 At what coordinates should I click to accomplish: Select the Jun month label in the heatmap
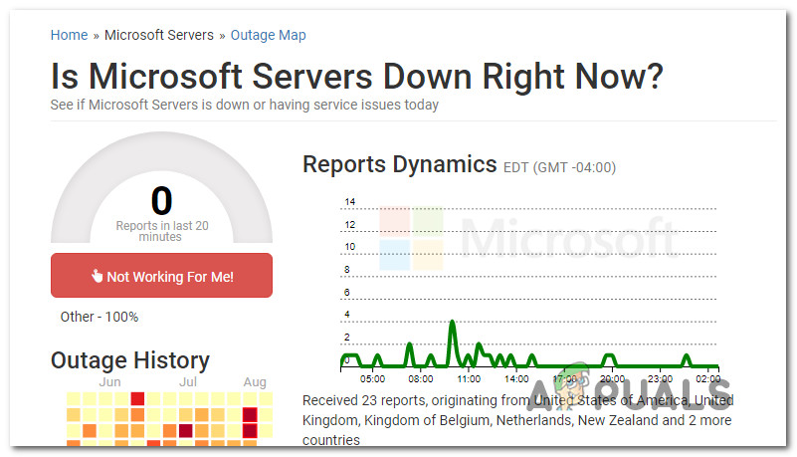pos(110,382)
